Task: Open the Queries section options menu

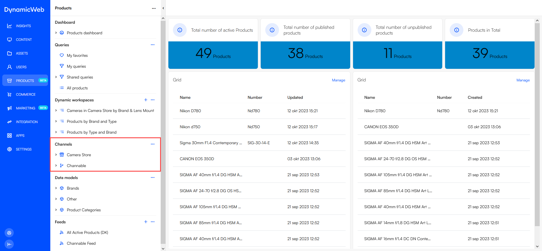Action: pyautogui.click(x=153, y=45)
